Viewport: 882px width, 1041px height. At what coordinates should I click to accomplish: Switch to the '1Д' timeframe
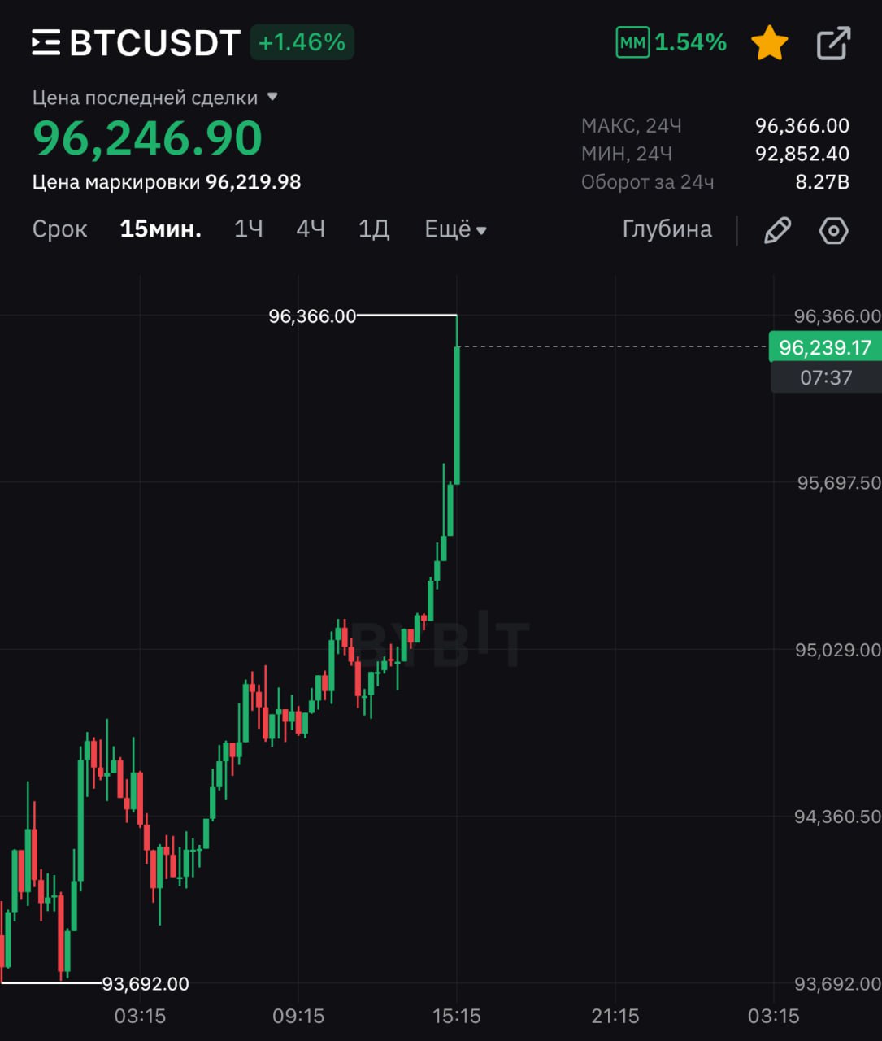click(374, 229)
